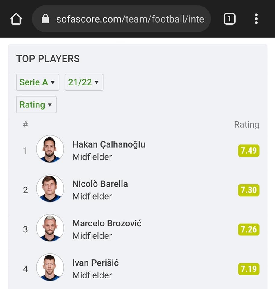Click Marcelo Brozović's profile photo

pos(50,228)
